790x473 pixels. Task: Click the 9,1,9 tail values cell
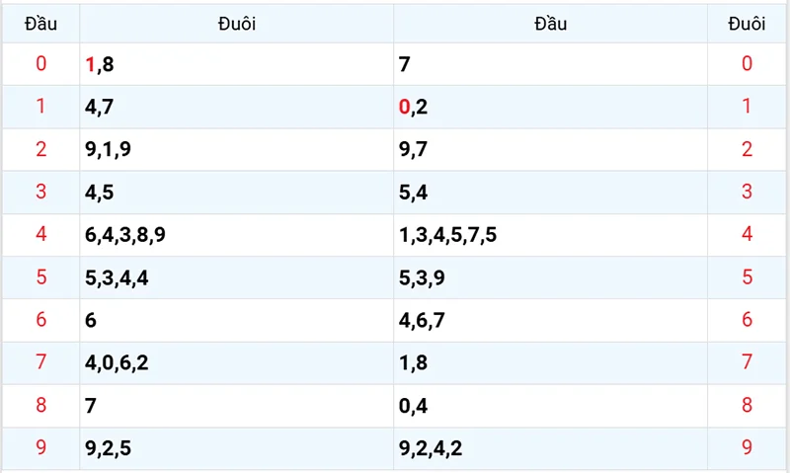pos(109,150)
